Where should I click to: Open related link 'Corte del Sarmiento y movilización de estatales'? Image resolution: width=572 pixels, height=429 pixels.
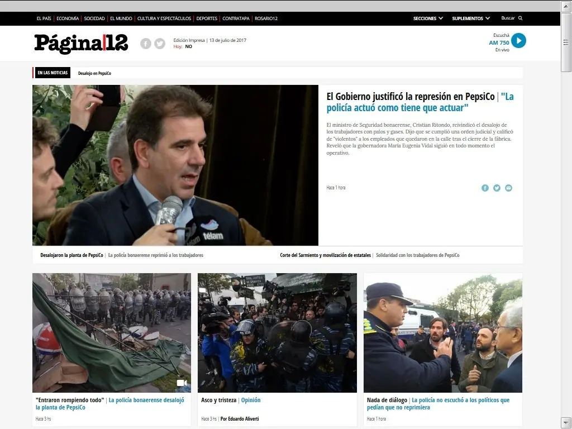tap(326, 255)
